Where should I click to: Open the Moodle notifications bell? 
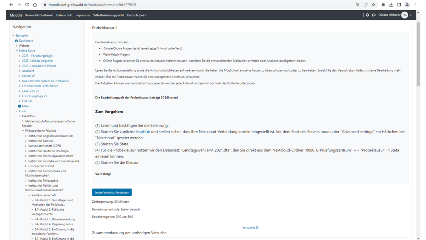click(x=367, y=15)
